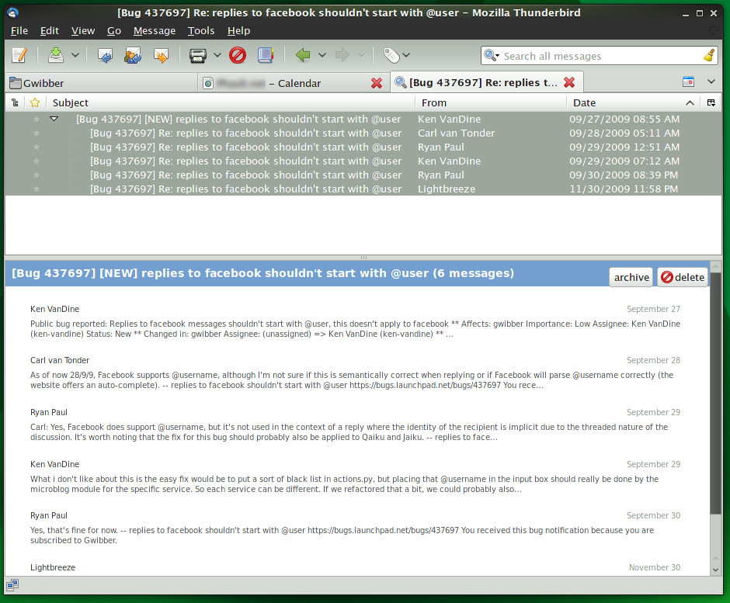Click the scrollbar down arrow
Screen dimensions: 730x603
pyautogui.click(x=715, y=570)
